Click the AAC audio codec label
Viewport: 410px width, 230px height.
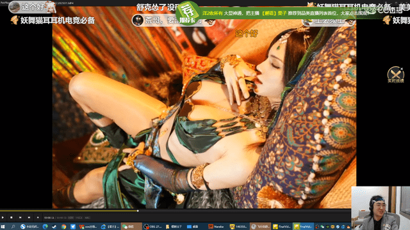click(x=87, y=218)
